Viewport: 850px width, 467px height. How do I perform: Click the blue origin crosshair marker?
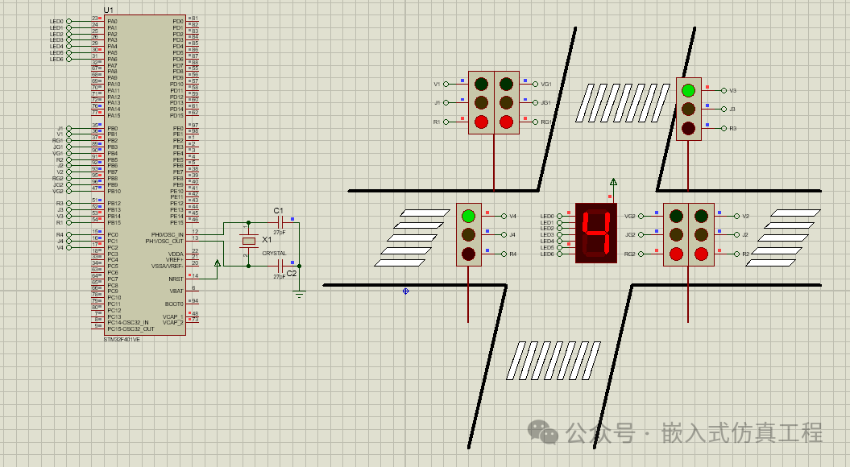[405, 291]
